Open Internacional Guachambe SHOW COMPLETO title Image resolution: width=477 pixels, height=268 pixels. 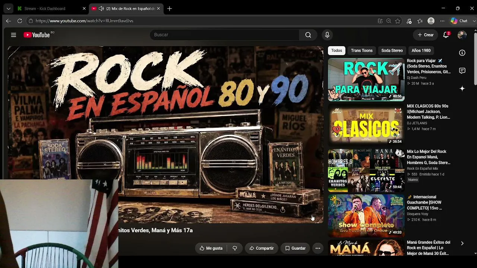pos(424,202)
